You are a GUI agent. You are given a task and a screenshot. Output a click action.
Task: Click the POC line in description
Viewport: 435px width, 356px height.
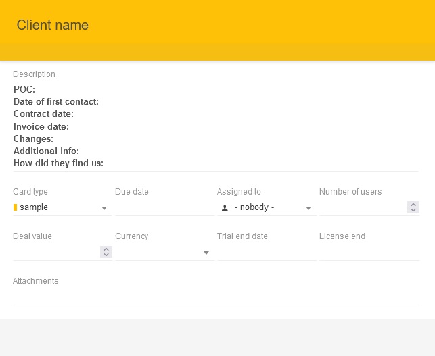[x=24, y=89]
